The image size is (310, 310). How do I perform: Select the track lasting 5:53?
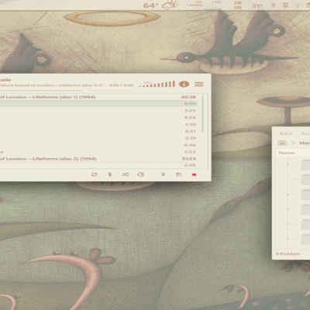click(99, 152)
